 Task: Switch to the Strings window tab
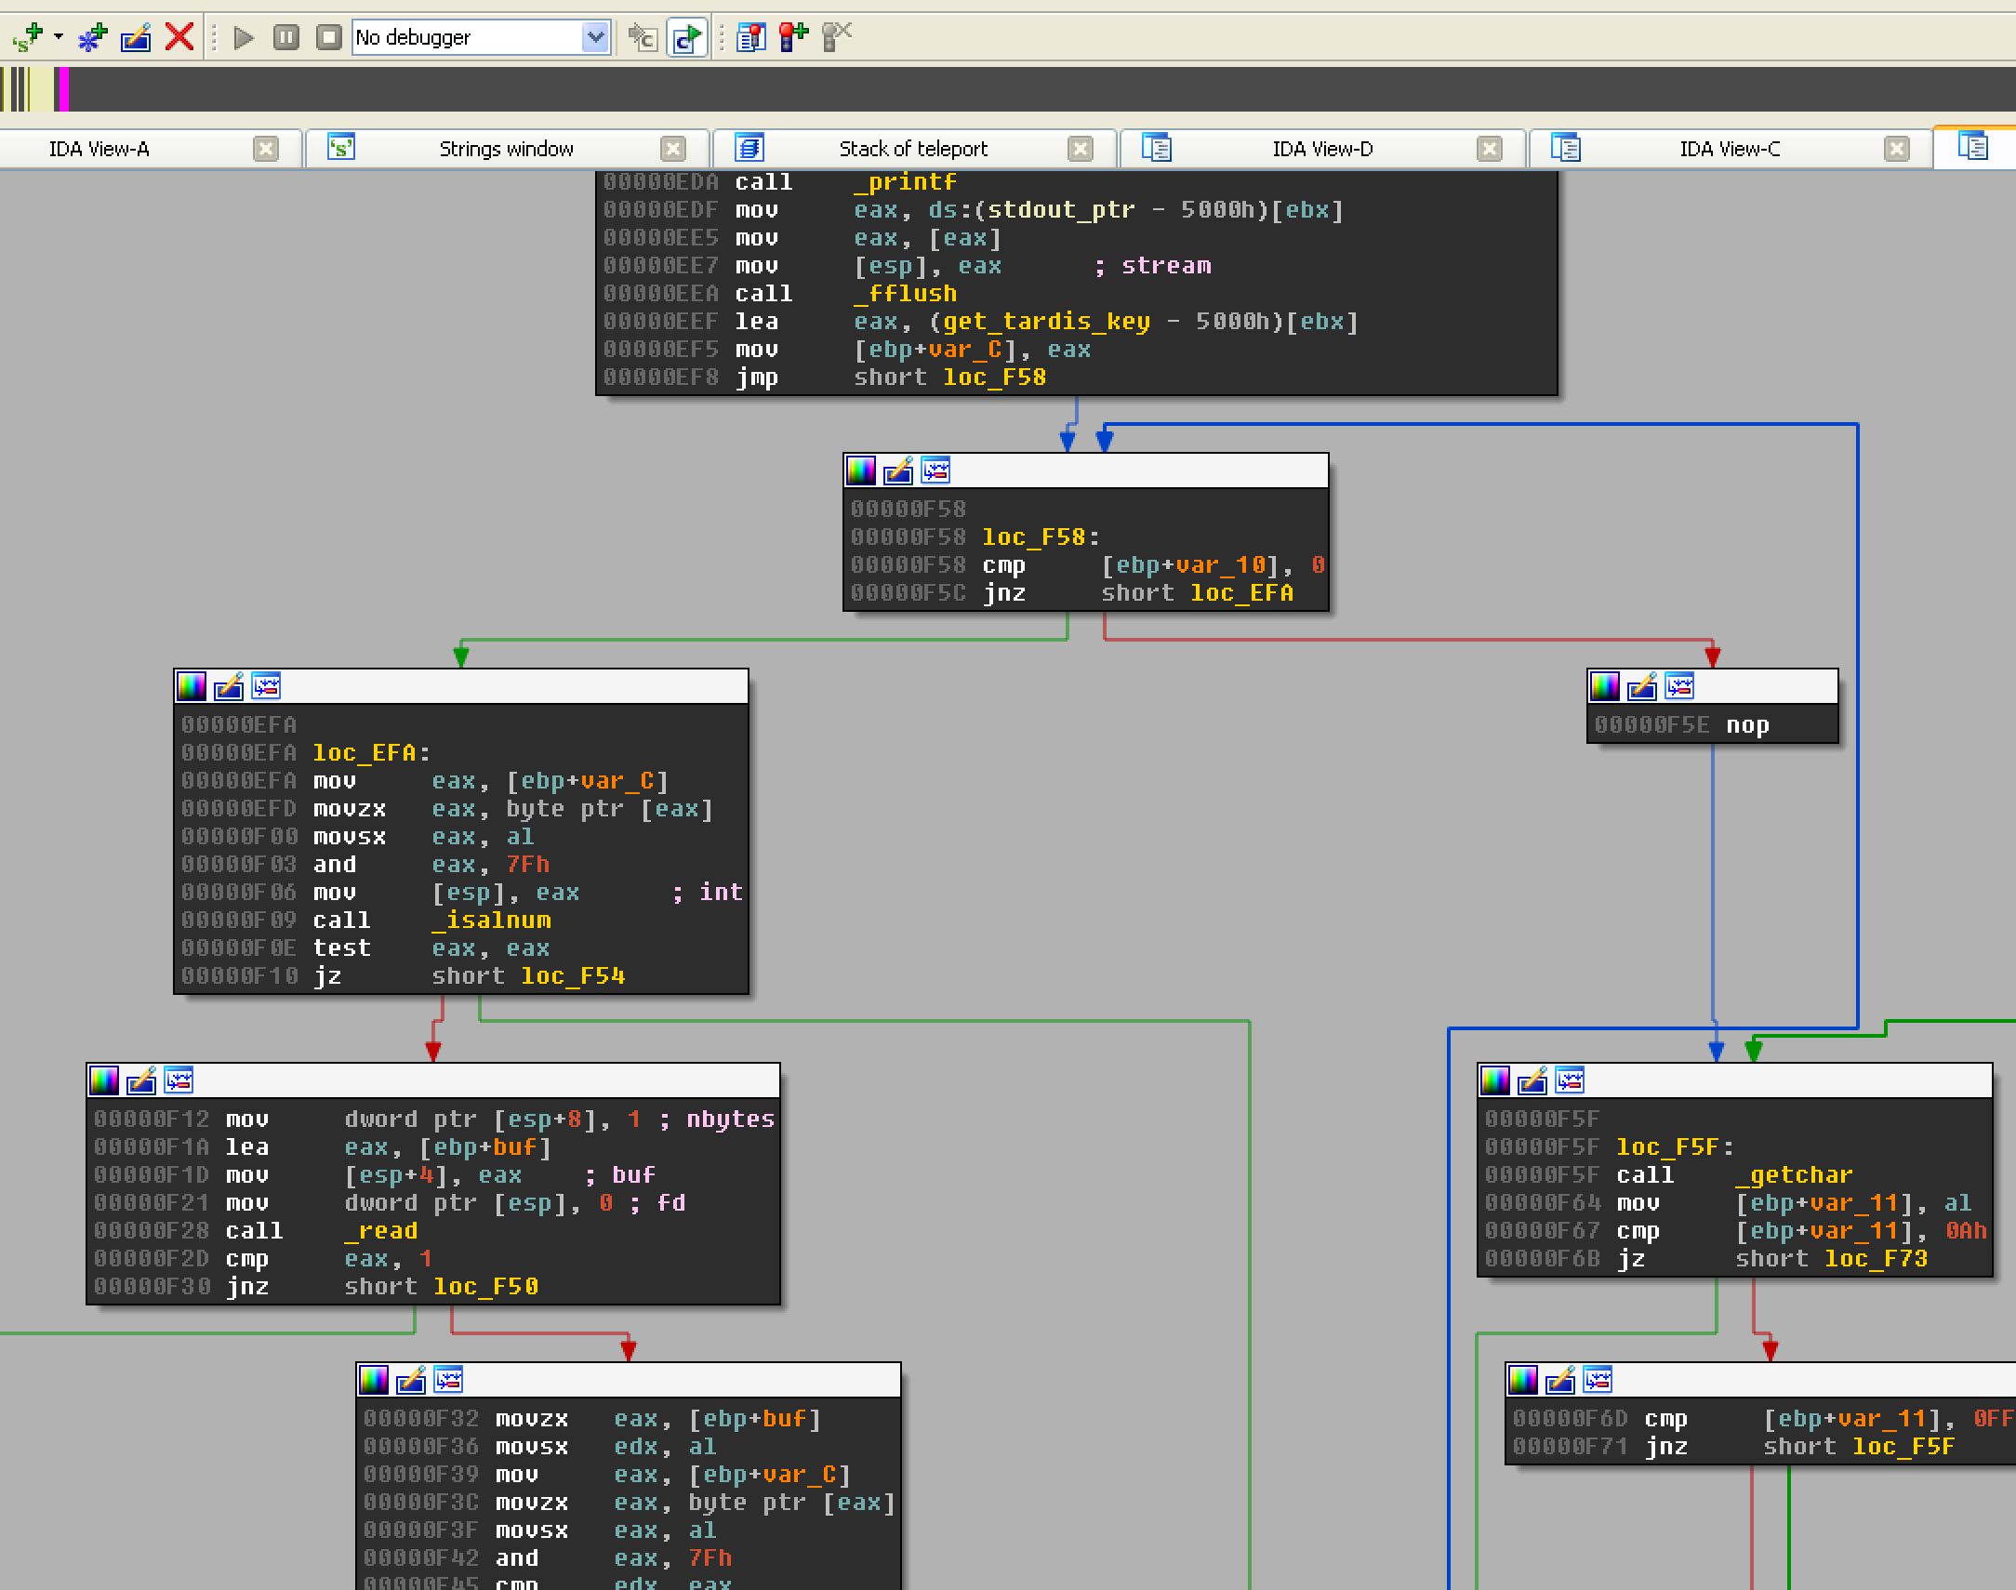(x=506, y=149)
